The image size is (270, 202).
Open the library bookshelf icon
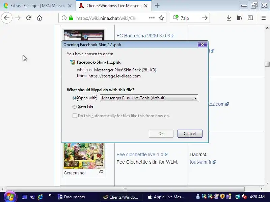coord(240,18)
